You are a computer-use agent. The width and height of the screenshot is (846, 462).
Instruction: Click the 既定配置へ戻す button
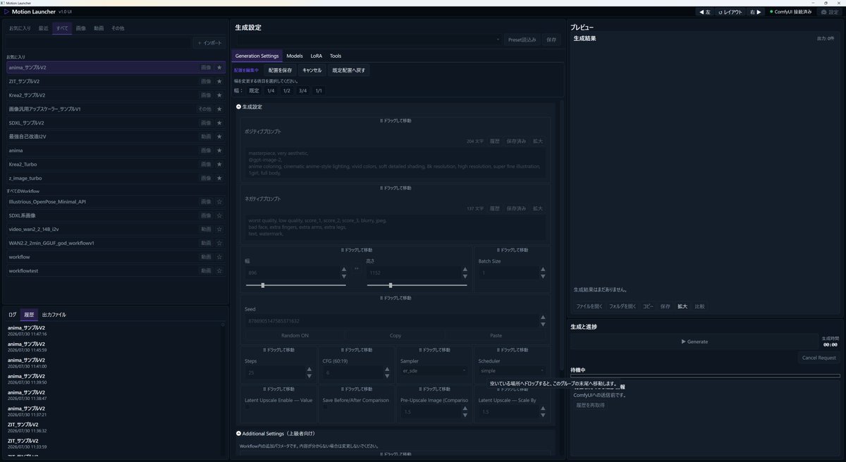pyautogui.click(x=348, y=70)
